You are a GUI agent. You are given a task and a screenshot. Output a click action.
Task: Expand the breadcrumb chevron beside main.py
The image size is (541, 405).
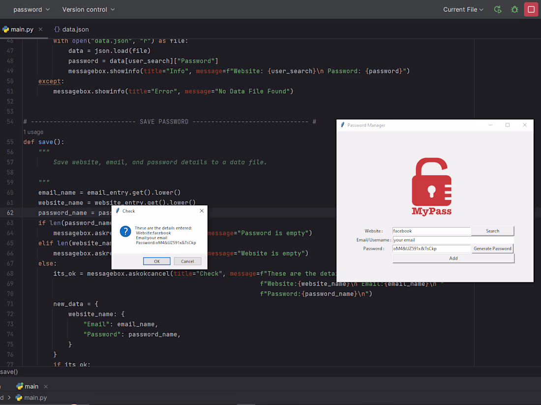coord(9,398)
